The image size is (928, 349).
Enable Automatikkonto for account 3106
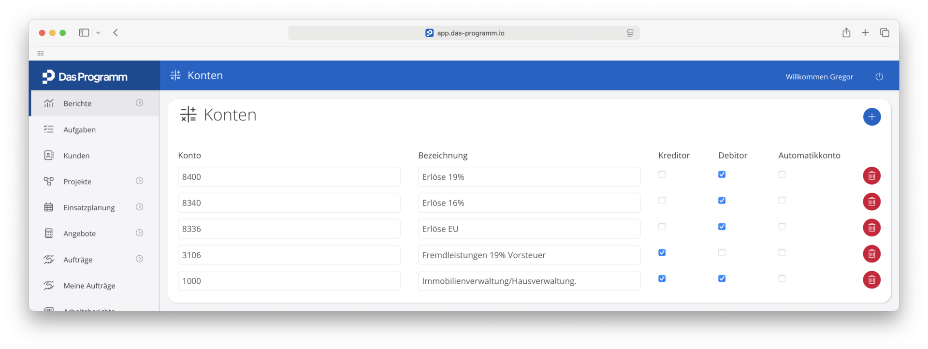pyautogui.click(x=782, y=253)
